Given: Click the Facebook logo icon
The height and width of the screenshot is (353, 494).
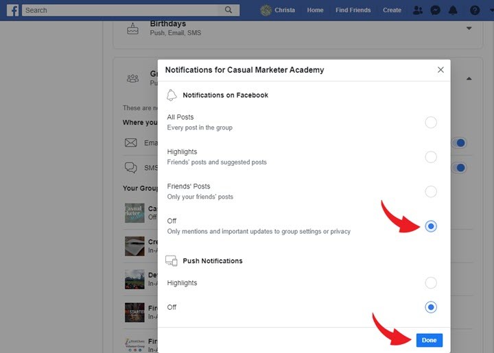Looking at the screenshot, I should pos(12,10).
